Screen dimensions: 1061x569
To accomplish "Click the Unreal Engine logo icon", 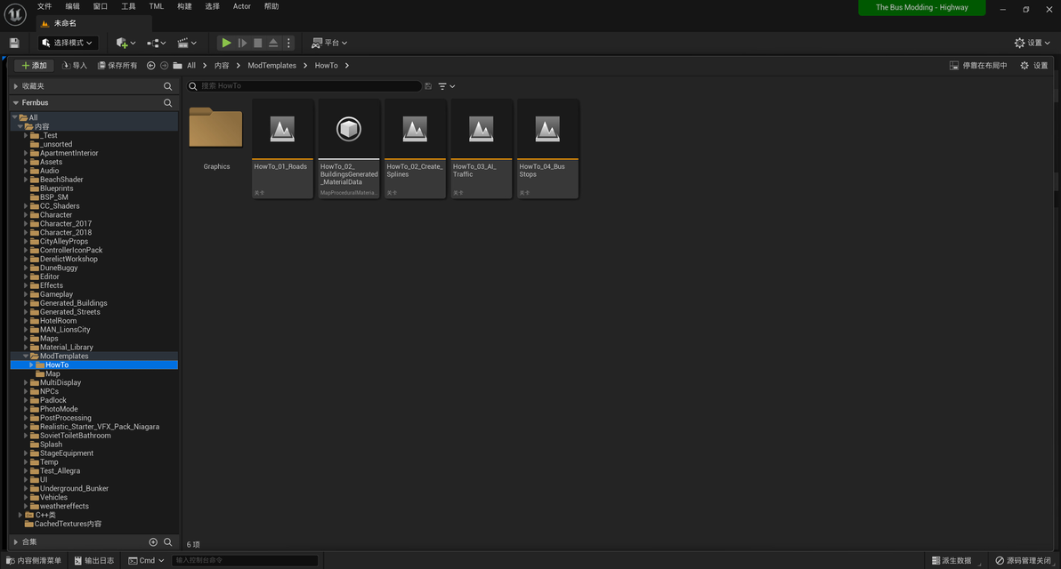I will click(15, 14).
